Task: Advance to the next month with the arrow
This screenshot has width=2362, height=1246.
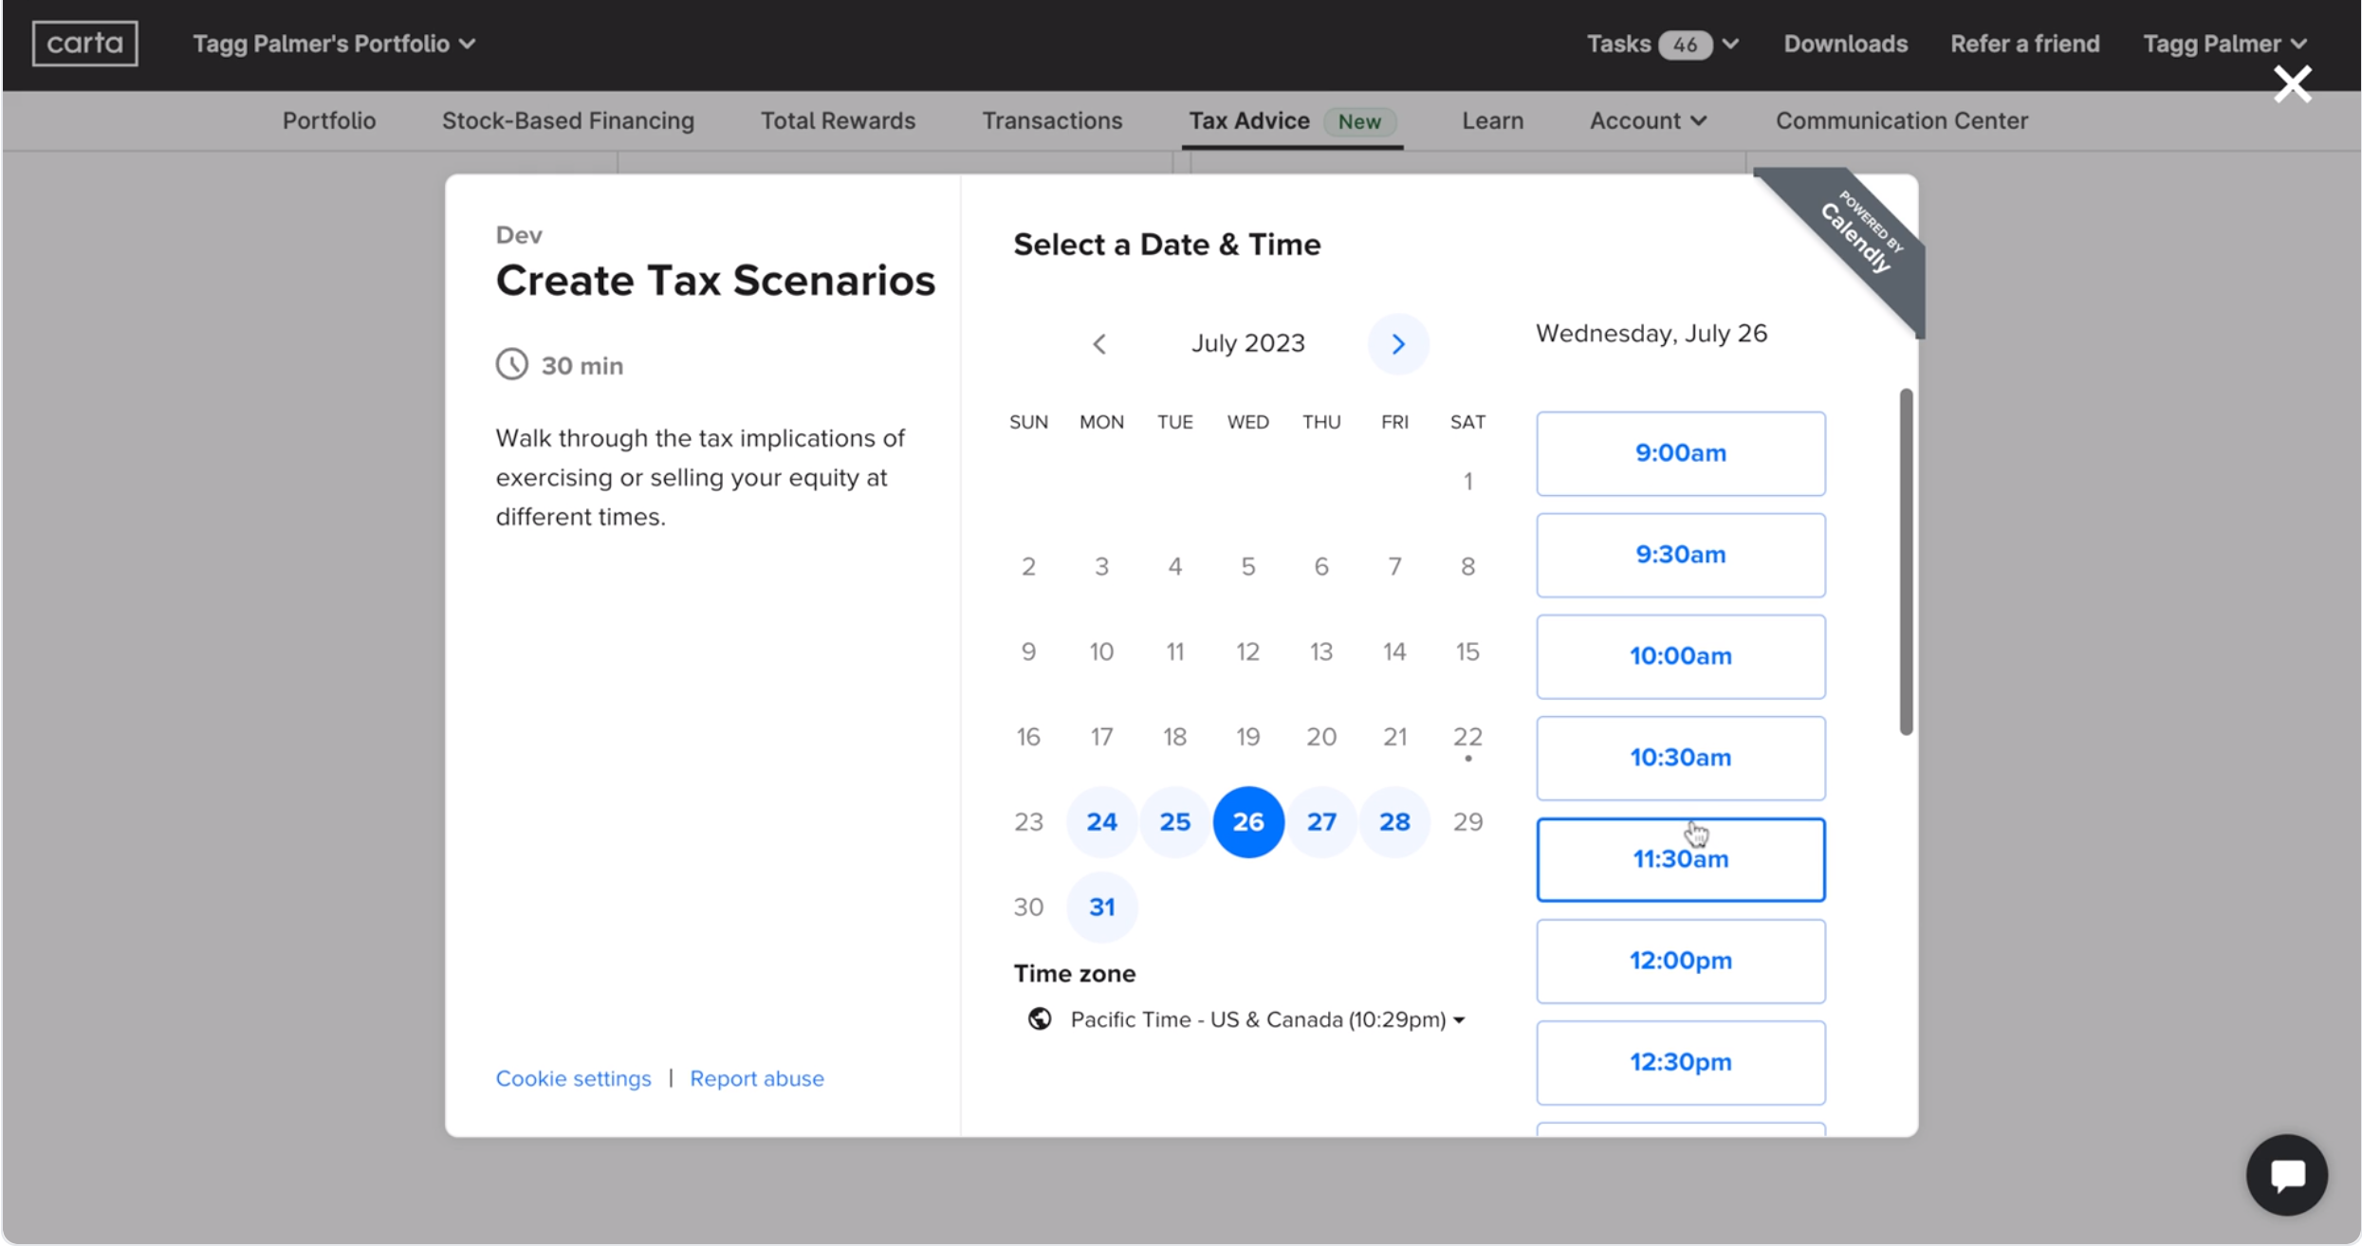Action: pos(1399,343)
